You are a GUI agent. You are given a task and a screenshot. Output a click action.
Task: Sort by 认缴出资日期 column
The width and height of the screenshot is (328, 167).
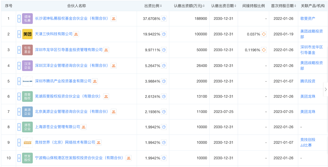(224, 6)
